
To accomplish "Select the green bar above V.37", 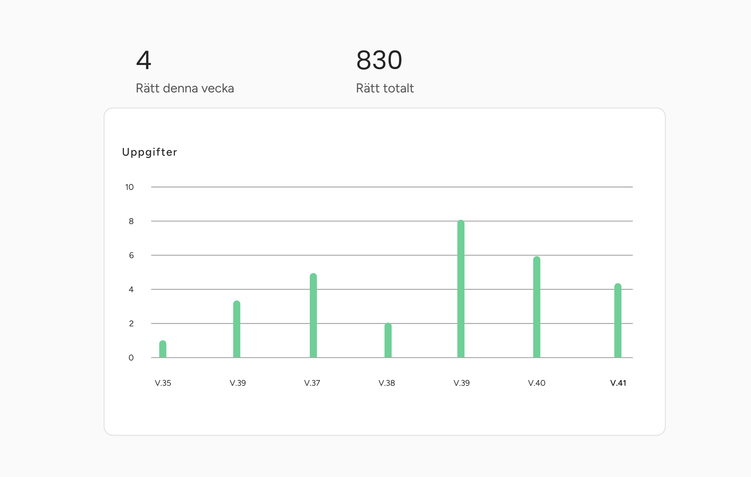I will 313,315.
